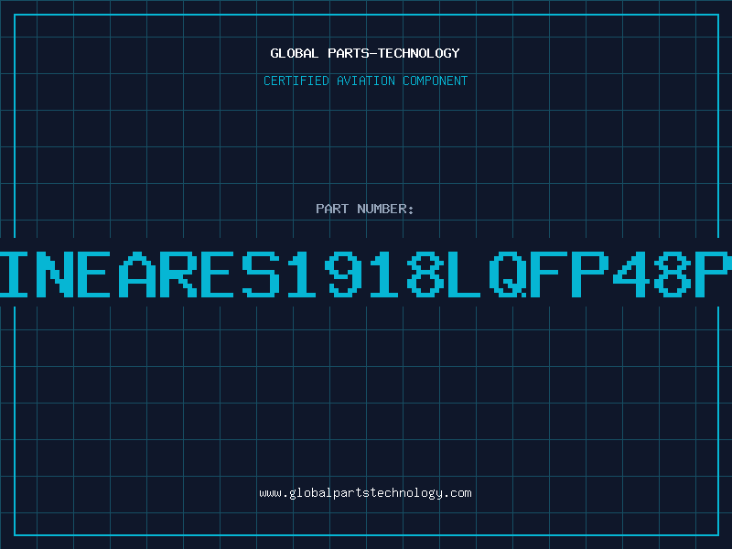The image size is (732, 549).
Task: Click the GLOBAL PARTS-TECHNOLOGY heading
Action: pos(365,53)
